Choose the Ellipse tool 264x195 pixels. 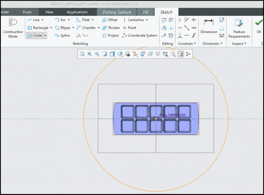pos(63,28)
